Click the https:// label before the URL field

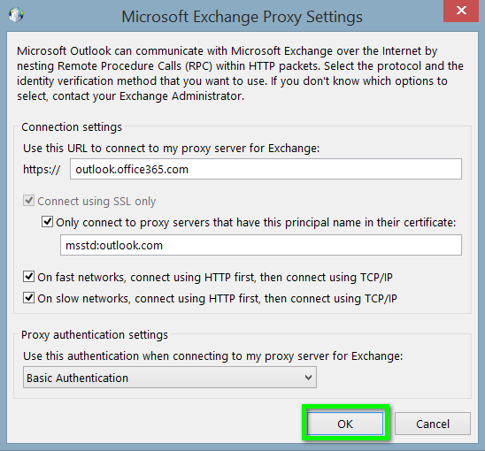(42, 170)
